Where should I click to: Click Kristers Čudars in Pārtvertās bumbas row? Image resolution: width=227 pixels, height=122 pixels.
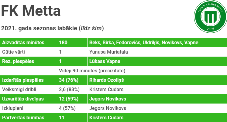coord(106,117)
